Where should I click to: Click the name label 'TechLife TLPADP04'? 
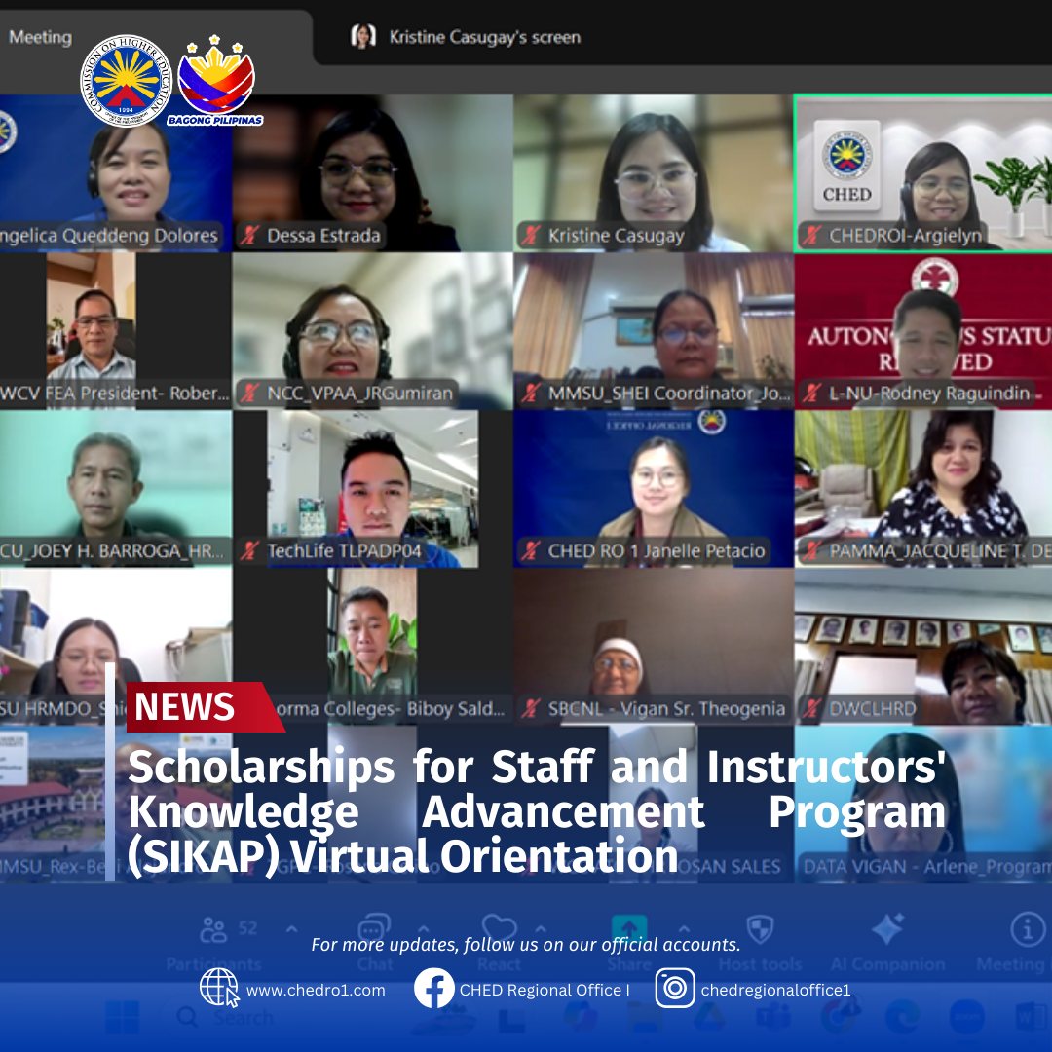point(344,550)
